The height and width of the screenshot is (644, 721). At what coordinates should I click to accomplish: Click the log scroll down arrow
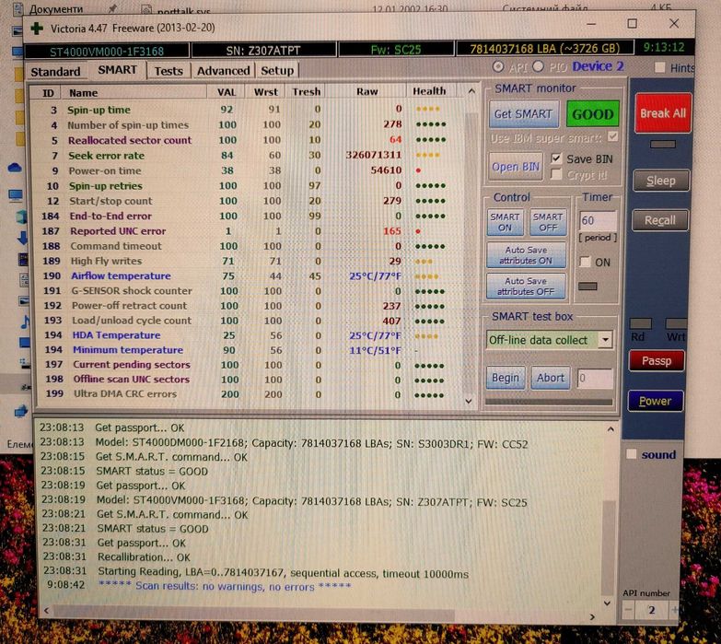click(607, 603)
